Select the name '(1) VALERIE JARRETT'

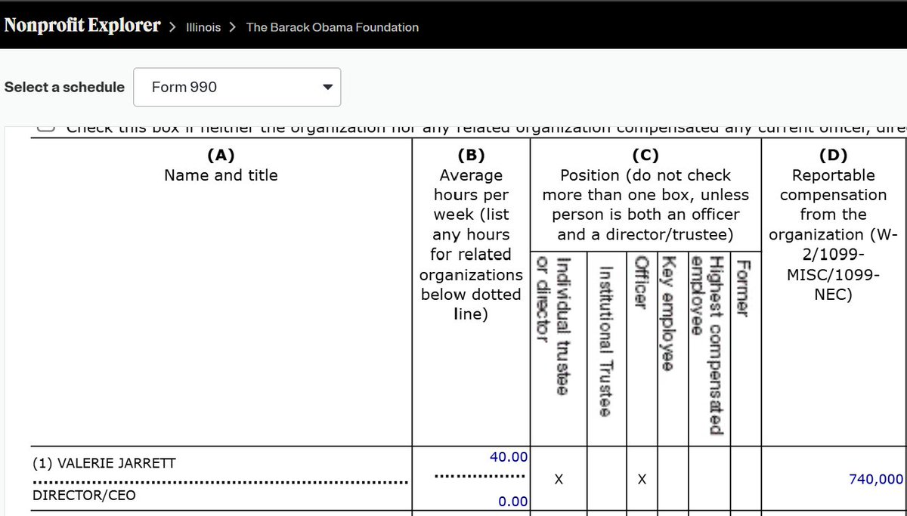tap(104, 463)
